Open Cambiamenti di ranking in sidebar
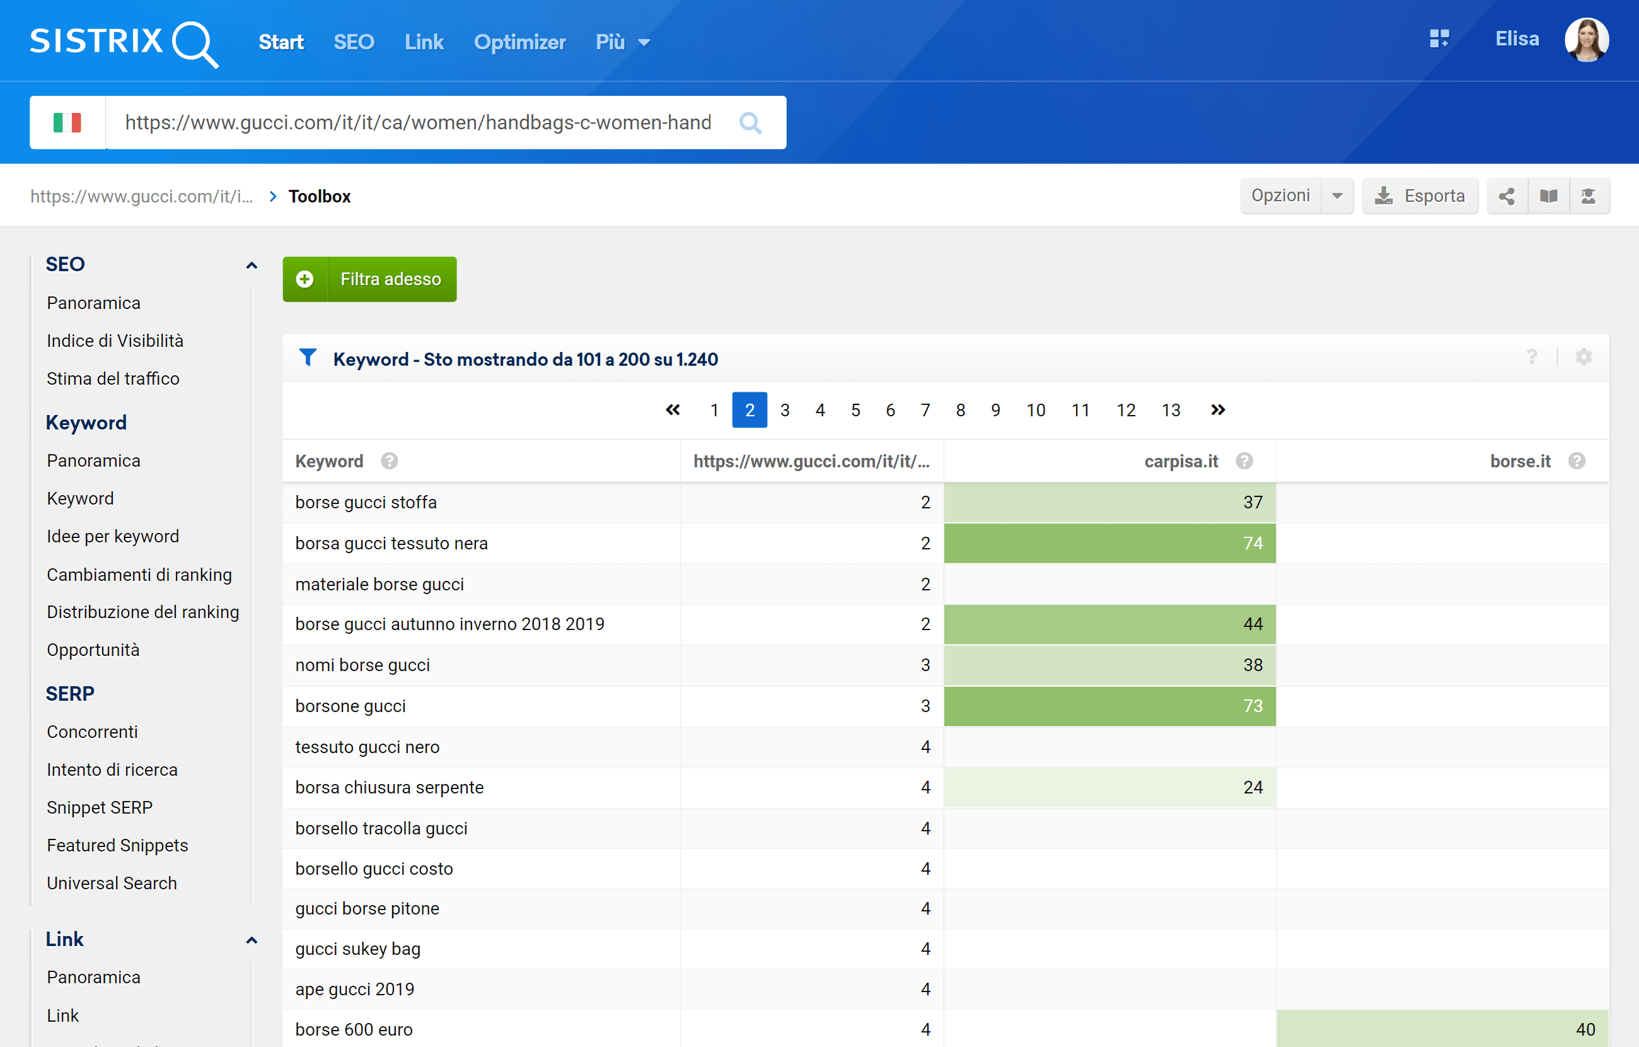This screenshot has width=1639, height=1047. pyautogui.click(x=139, y=575)
